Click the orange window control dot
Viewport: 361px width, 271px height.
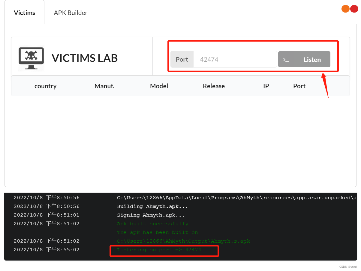pos(345,9)
